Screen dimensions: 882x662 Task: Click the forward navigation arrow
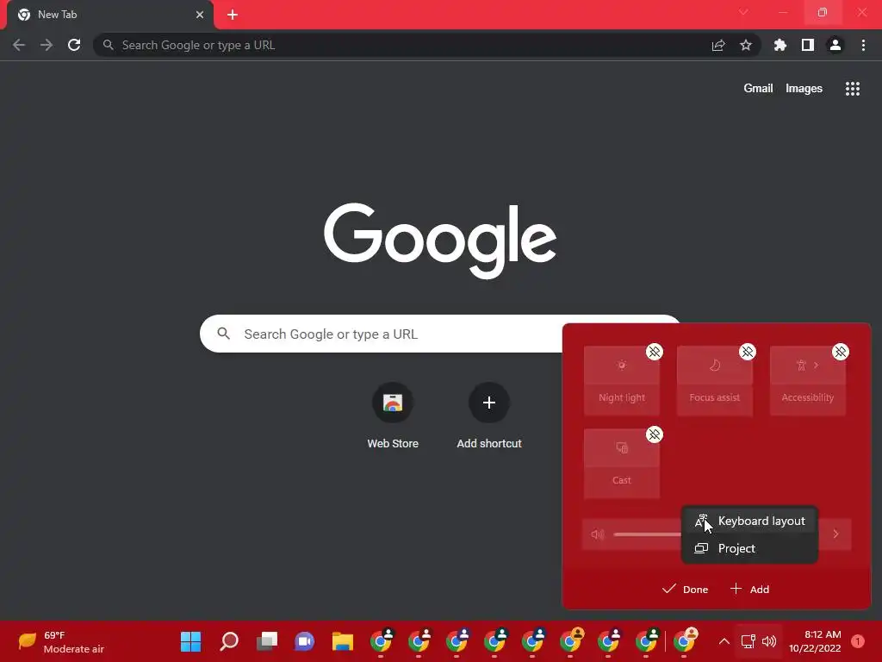[x=47, y=45]
